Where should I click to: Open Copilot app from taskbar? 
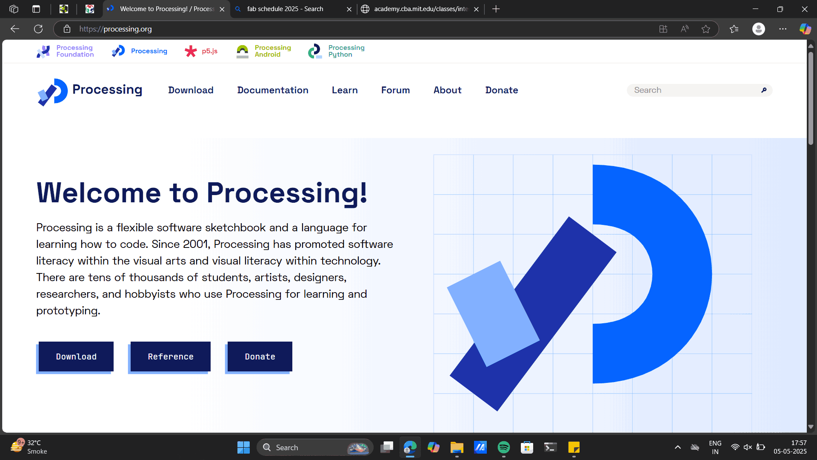433,447
